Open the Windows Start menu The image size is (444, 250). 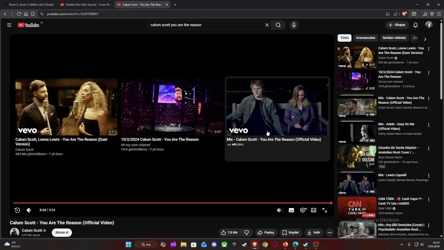[x=128, y=244]
